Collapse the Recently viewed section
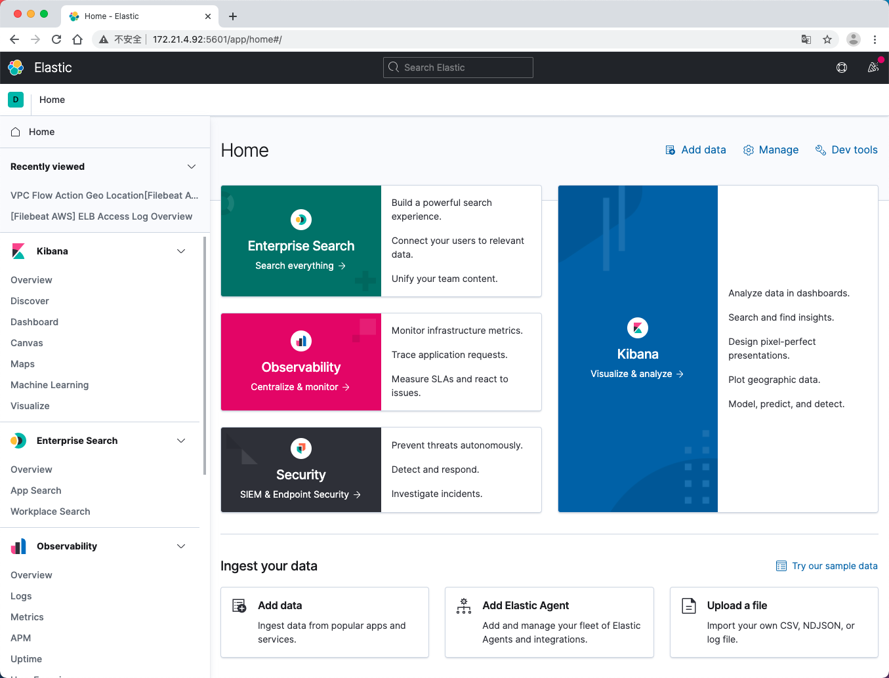This screenshot has height=678, width=889. click(x=192, y=167)
